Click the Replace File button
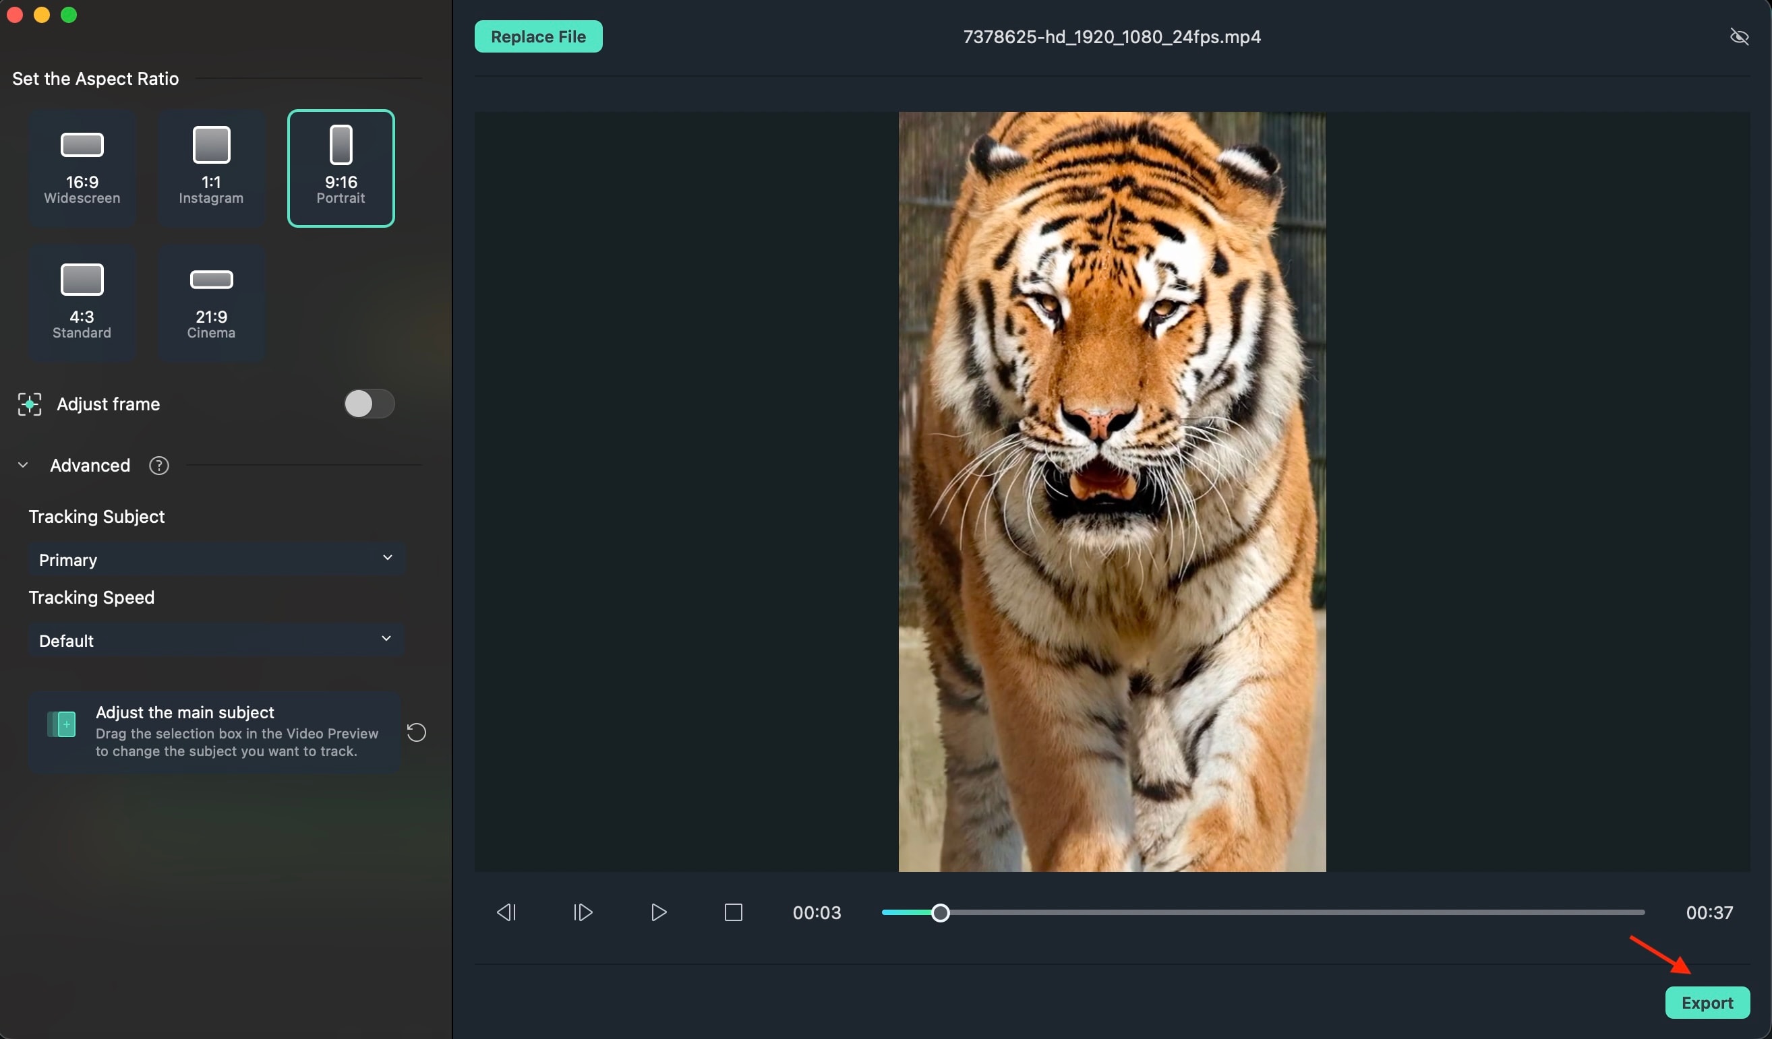Image resolution: width=1772 pixels, height=1039 pixels. click(538, 36)
